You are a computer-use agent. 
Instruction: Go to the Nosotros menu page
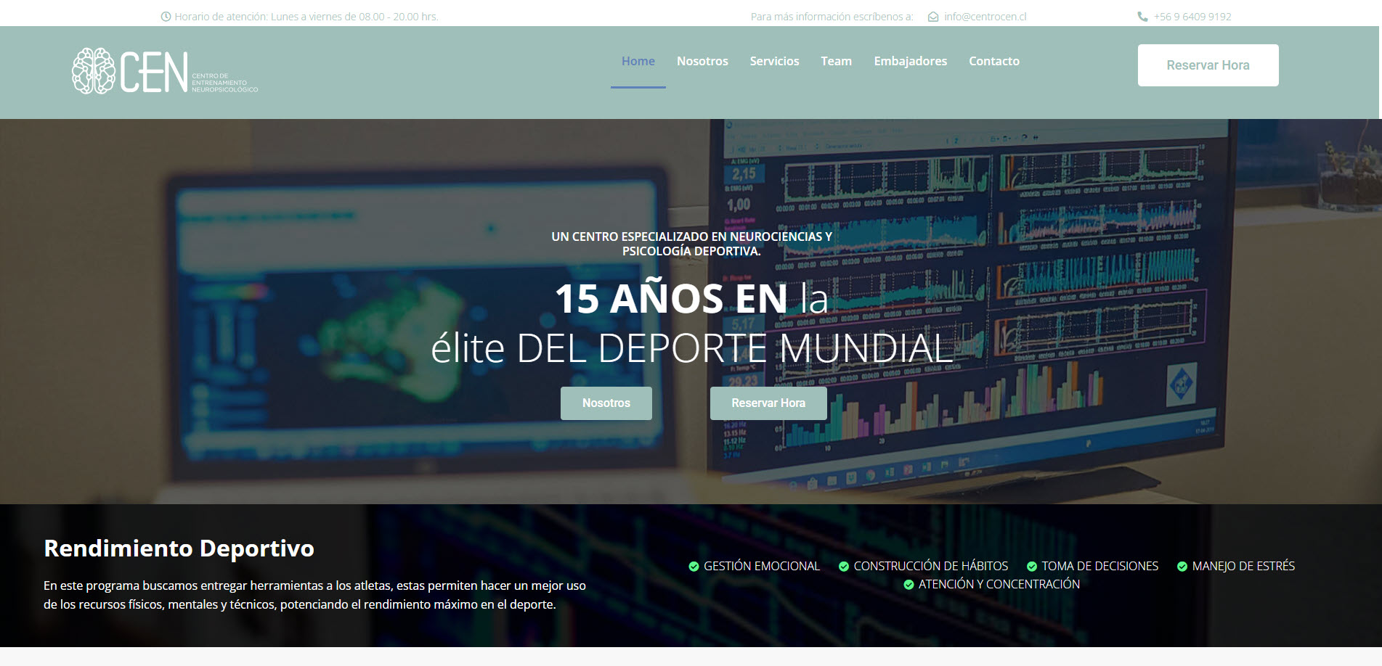pos(702,61)
